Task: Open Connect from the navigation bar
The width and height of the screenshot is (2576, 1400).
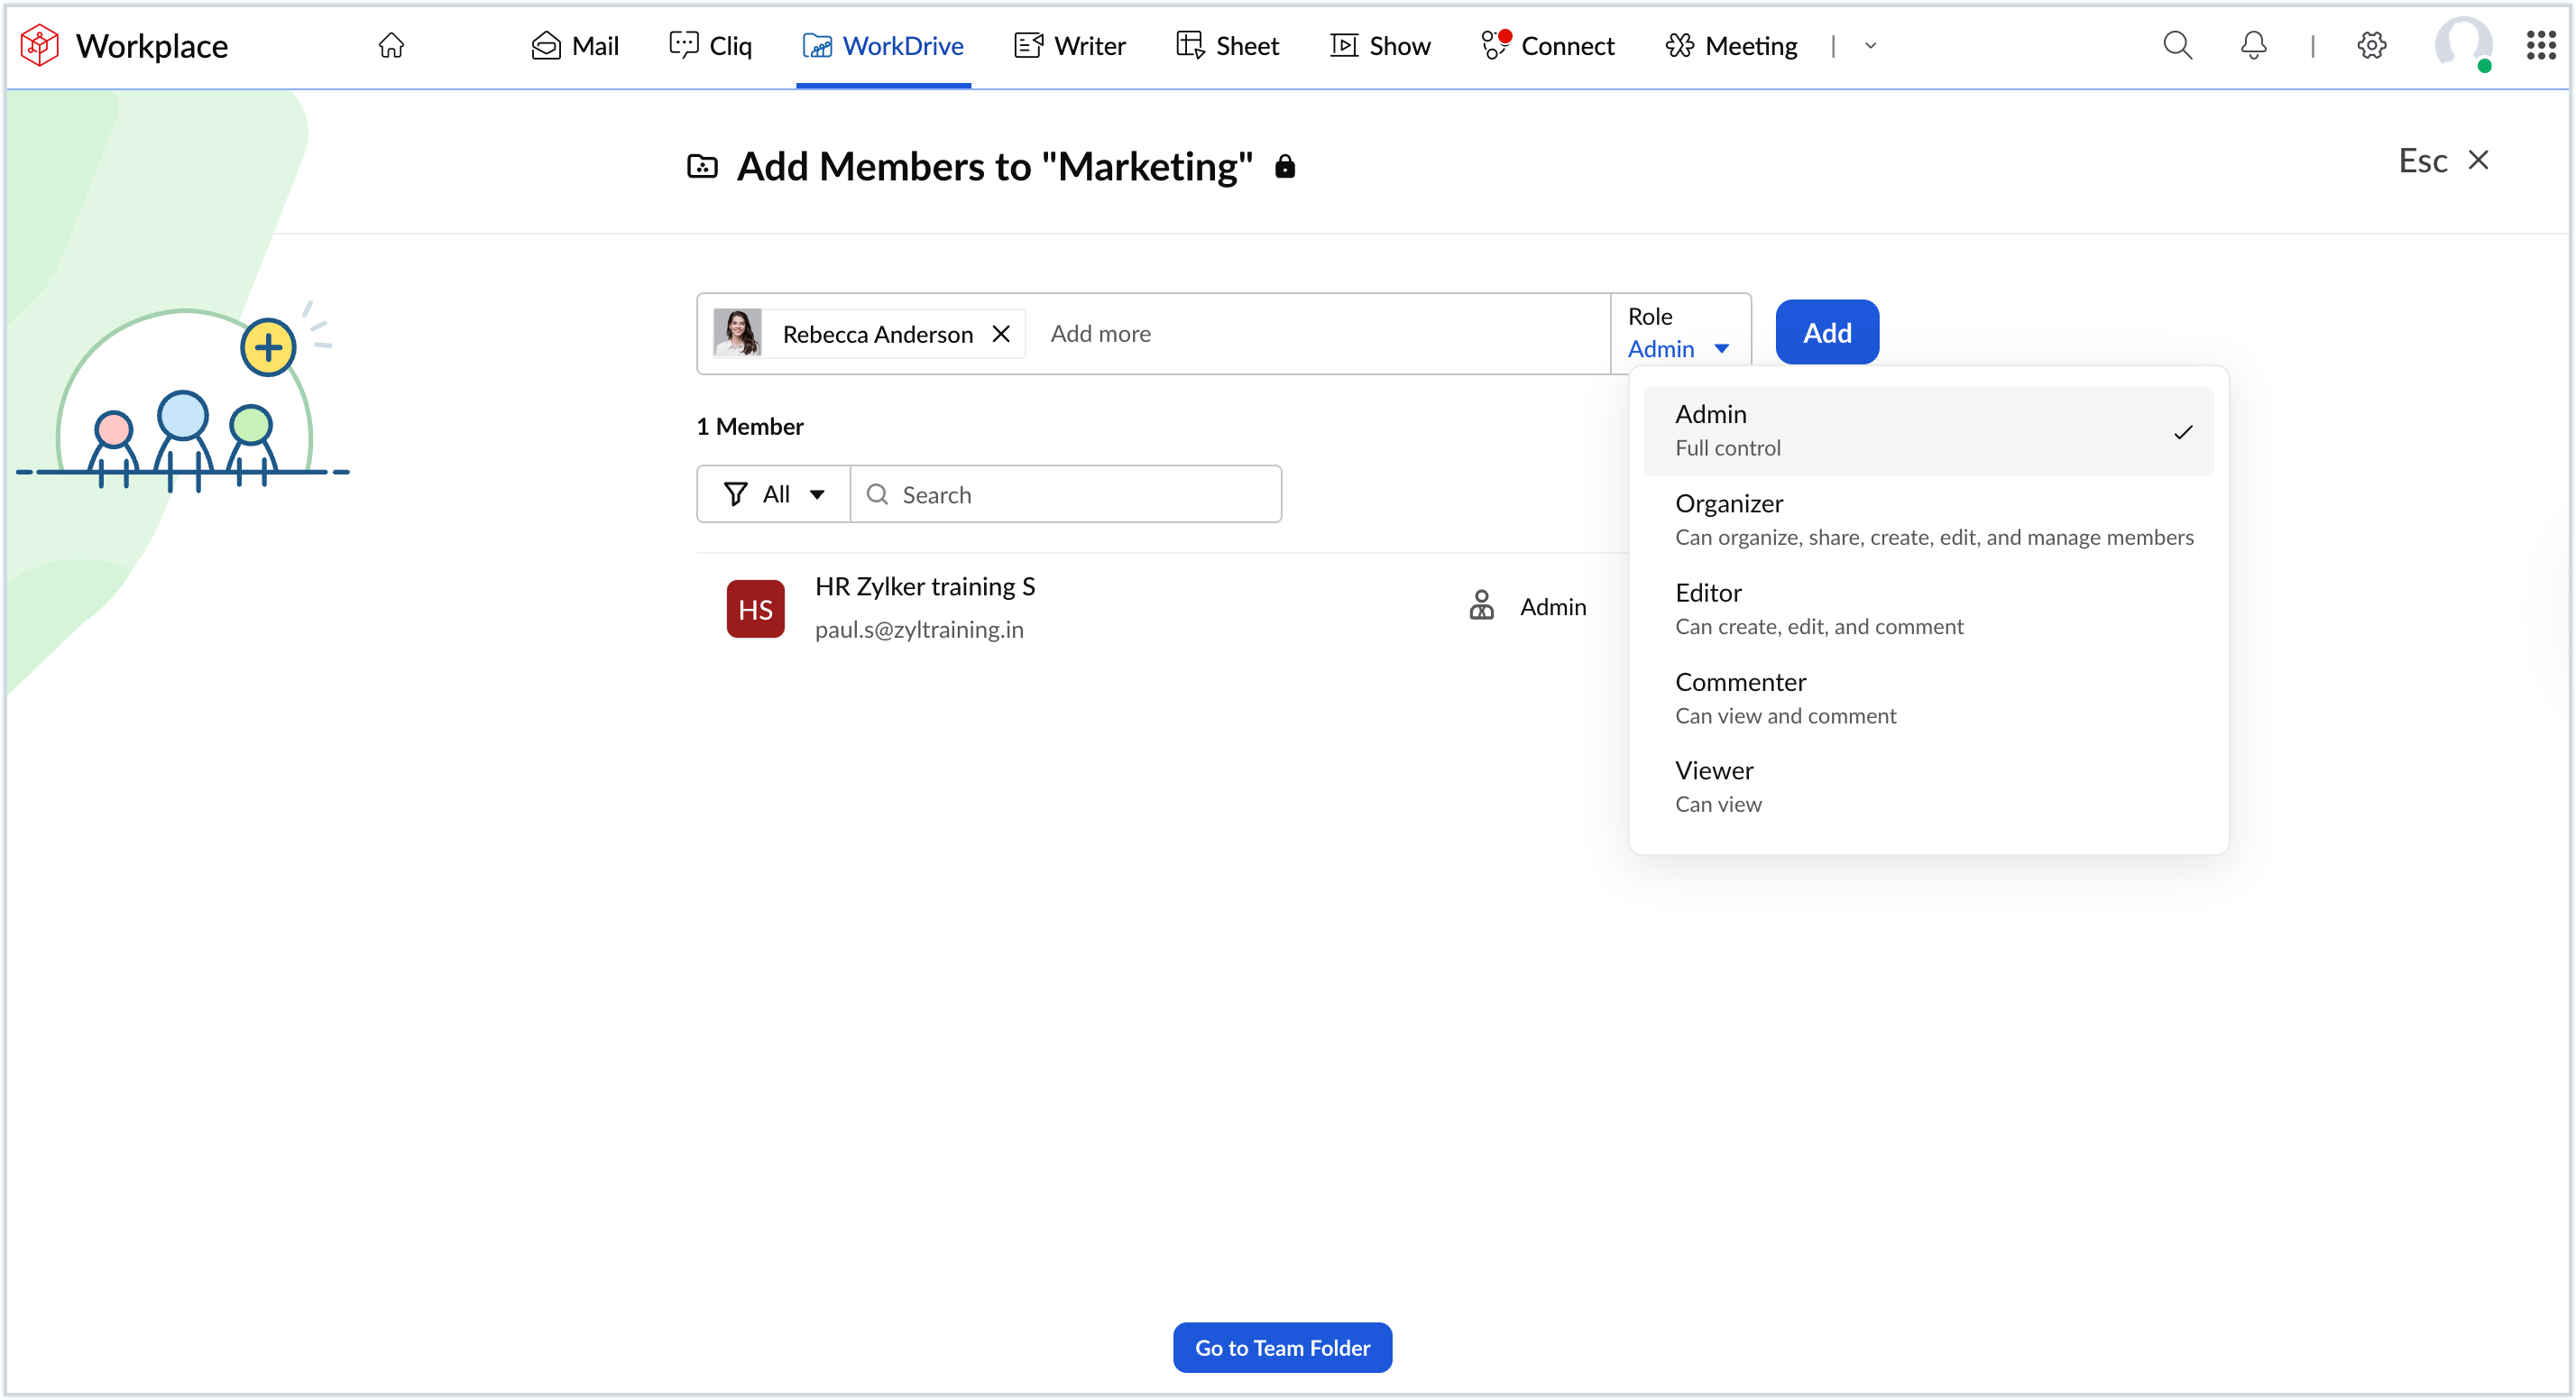Action: [1547, 46]
